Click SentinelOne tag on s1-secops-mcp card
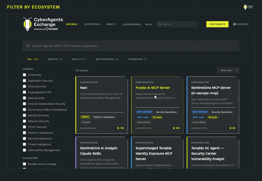262x181 pixels. (199, 122)
